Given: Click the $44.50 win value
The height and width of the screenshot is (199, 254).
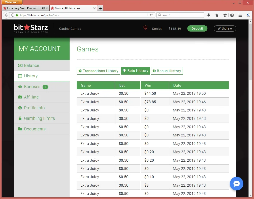Looking at the screenshot, I should (x=150, y=93).
